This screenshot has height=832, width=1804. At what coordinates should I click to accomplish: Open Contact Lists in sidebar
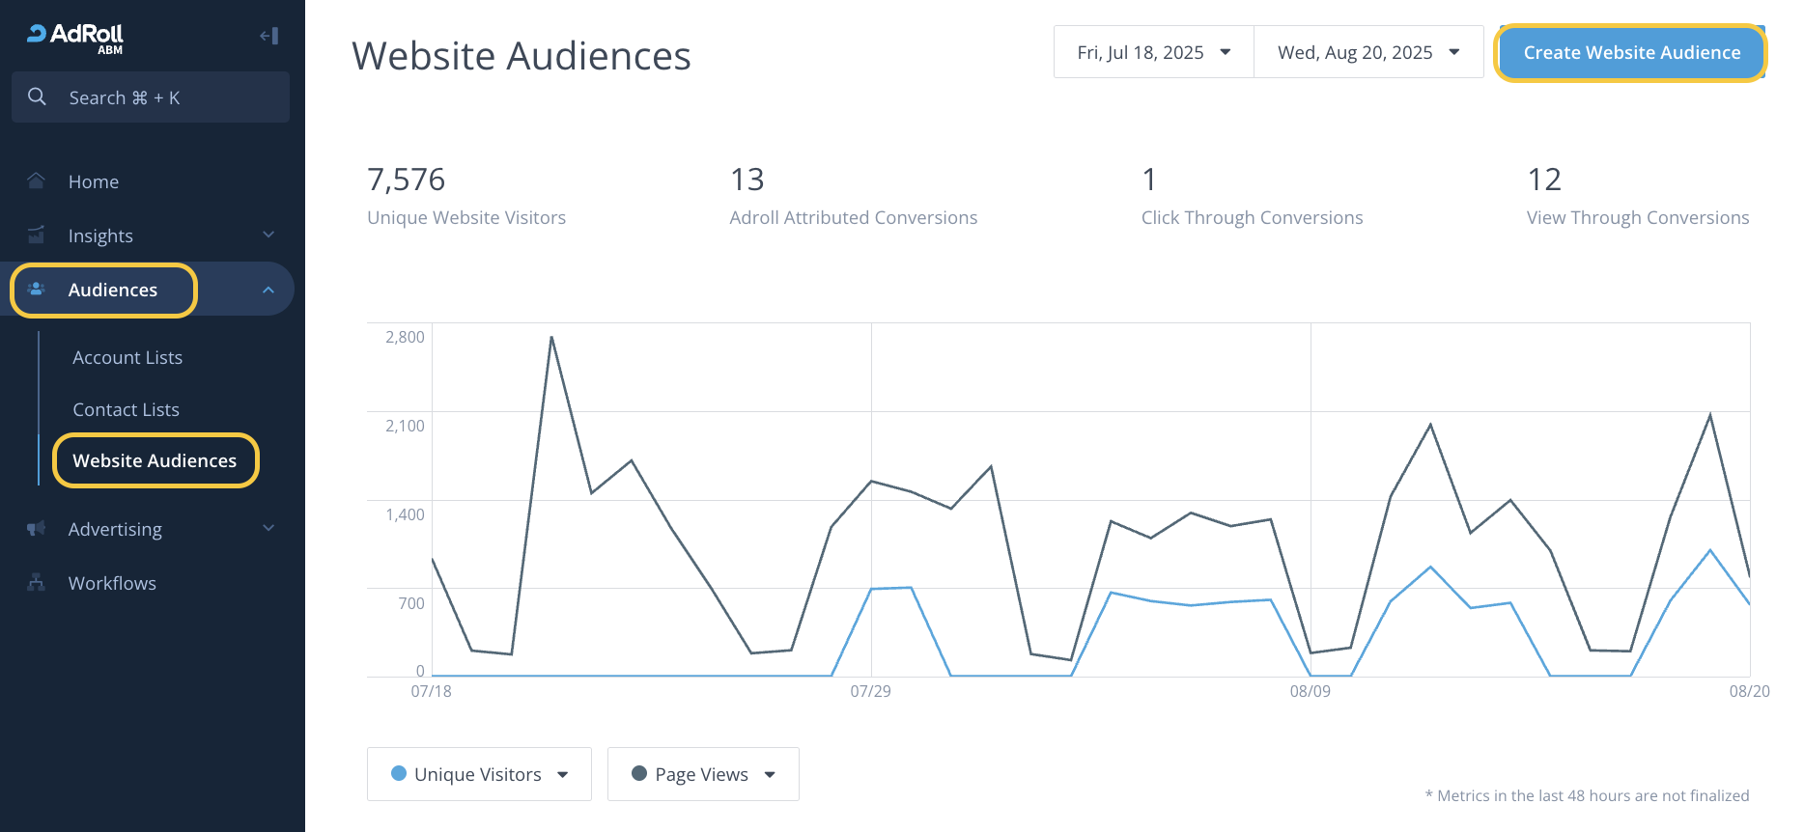pyautogui.click(x=126, y=409)
